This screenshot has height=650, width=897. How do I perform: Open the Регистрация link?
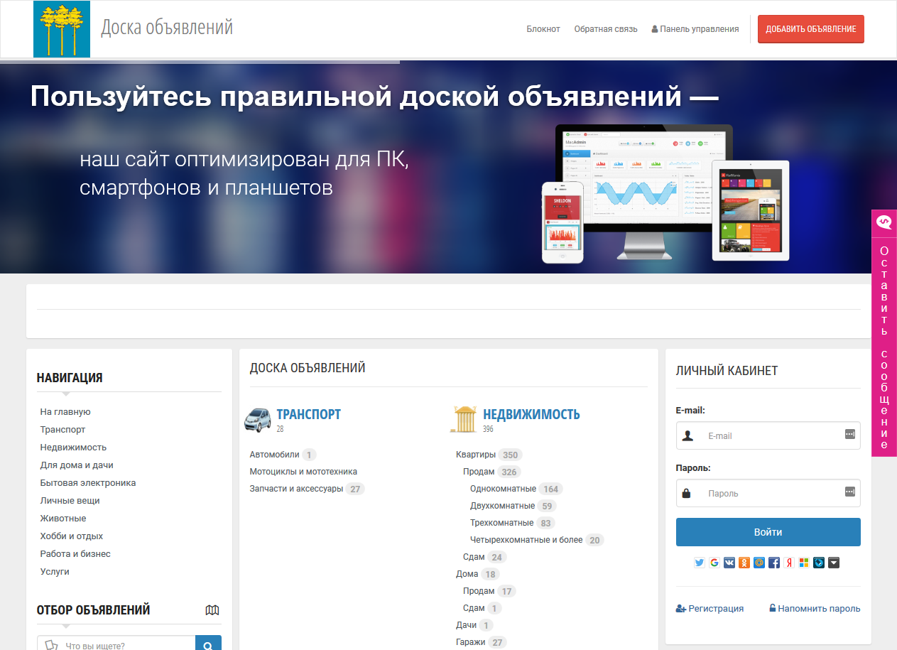point(710,609)
